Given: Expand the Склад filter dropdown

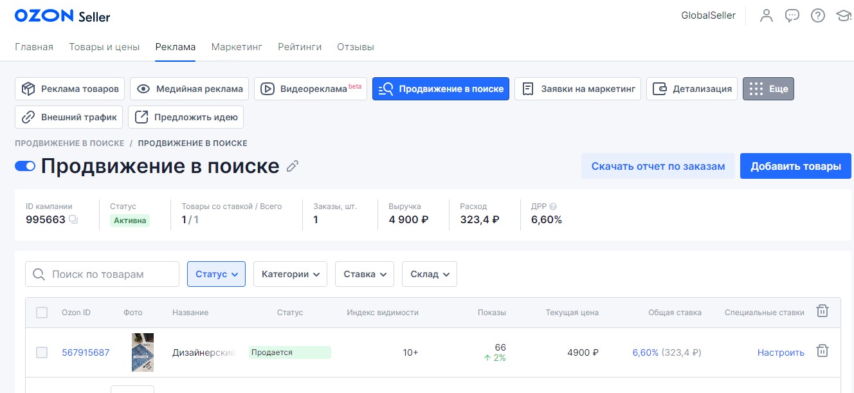Looking at the screenshot, I should click(x=430, y=274).
